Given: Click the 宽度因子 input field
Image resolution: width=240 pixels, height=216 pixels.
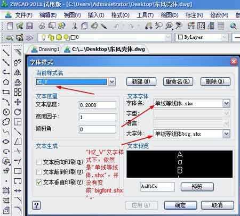Looking at the screenshot, I should pyautogui.click(x=97, y=117).
